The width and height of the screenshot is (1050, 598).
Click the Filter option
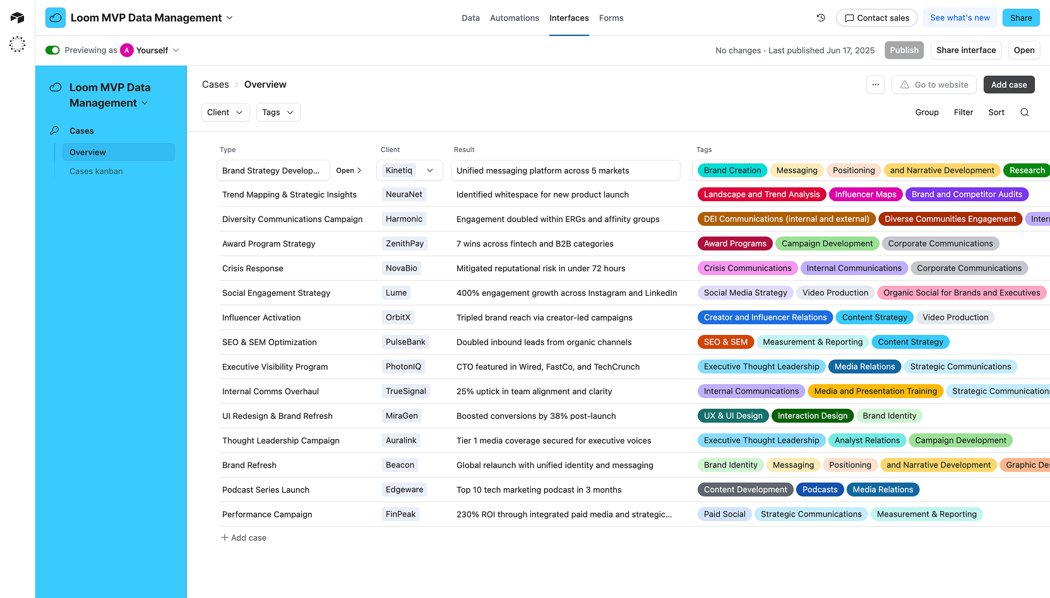click(x=963, y=112)
